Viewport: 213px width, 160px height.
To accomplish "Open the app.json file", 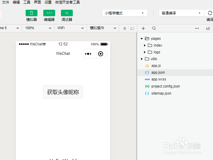I will point(175,72).
